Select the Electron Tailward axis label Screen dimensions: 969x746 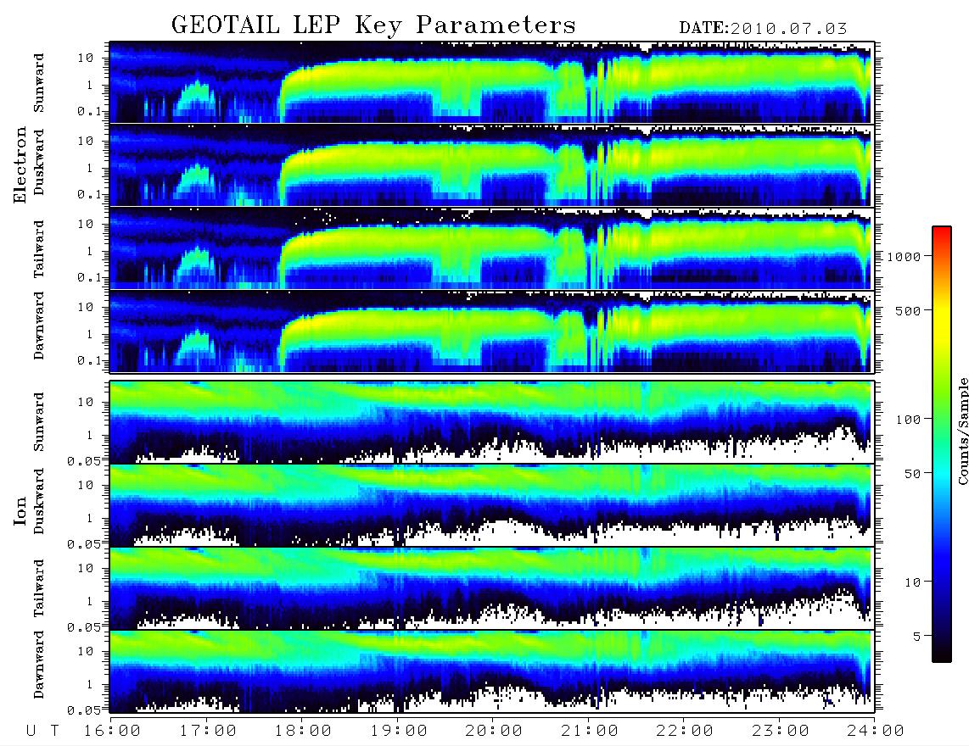tap(39, 248)
